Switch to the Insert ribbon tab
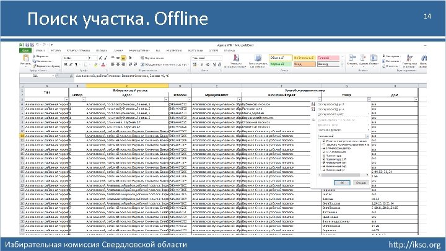 click(56, 51)
